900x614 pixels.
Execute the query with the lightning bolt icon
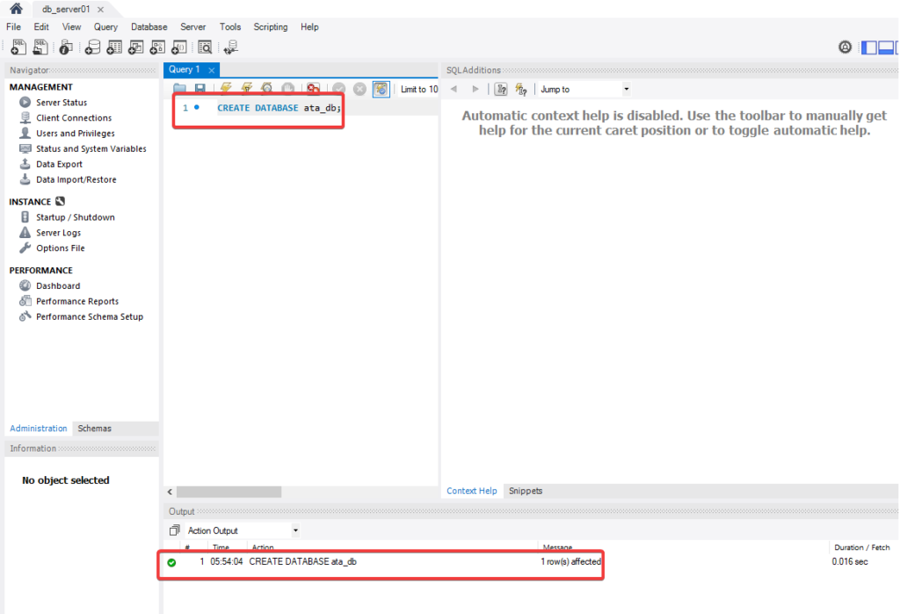(x=227, y=88)
